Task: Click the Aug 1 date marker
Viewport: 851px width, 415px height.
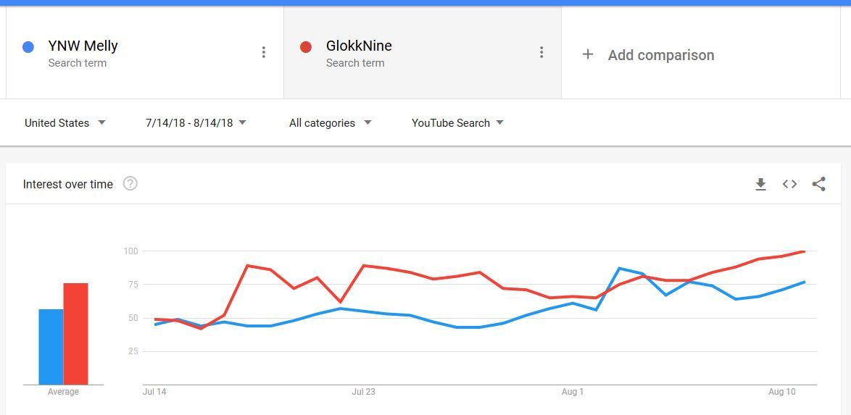Action: point(573,392)
